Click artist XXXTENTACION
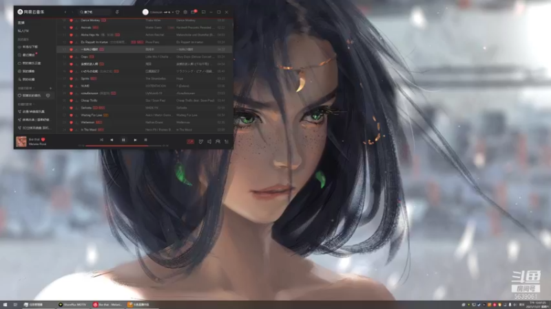The height and width of the screenshot is (309, 551). (x=156, y=86)
